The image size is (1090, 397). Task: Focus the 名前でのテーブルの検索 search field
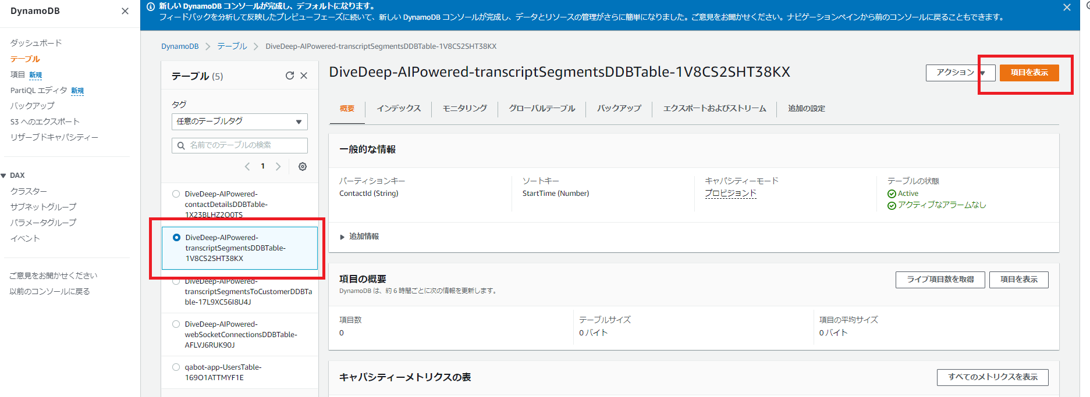pos(240,145)
